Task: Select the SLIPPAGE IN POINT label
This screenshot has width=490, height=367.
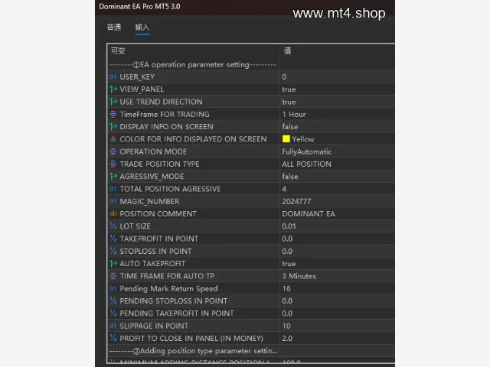Action: [154, 326]
